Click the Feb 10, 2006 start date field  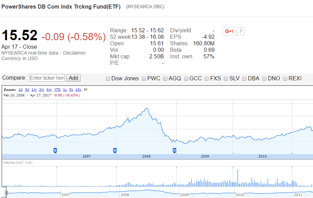coord(13,95)
